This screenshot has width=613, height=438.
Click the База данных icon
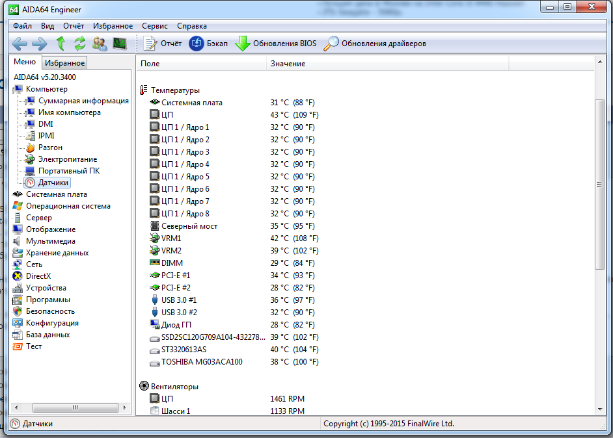18,335
